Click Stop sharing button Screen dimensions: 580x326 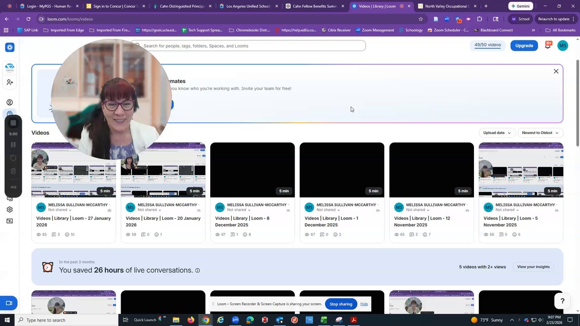341,304
